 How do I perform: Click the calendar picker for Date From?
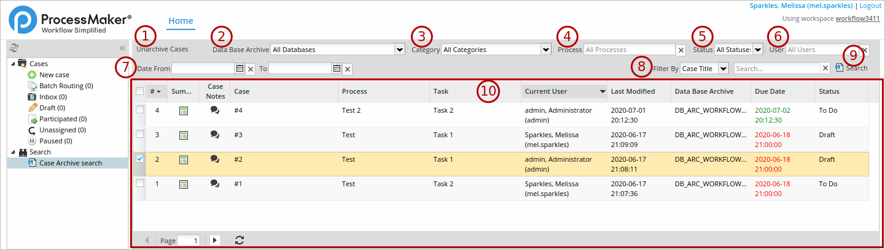click(240, 69)
